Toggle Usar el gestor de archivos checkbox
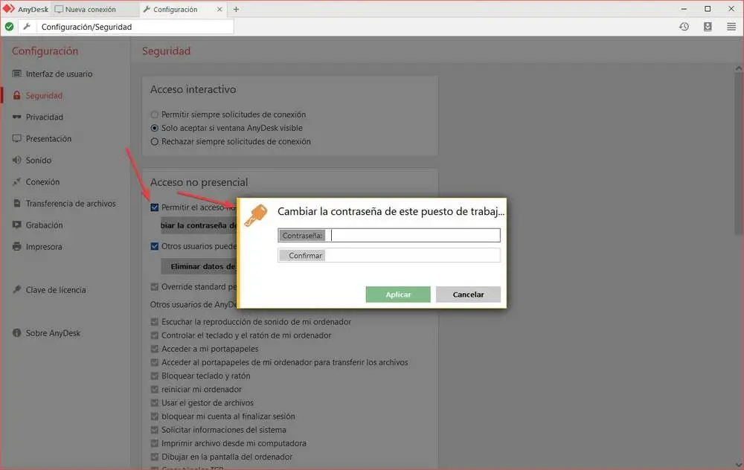Screen dimensions: 744x470 pos(154,402)
